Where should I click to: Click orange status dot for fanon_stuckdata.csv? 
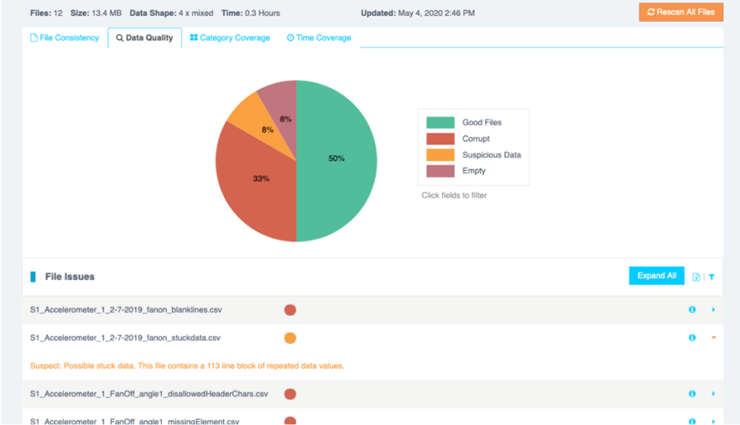click(x=290, y=338)
